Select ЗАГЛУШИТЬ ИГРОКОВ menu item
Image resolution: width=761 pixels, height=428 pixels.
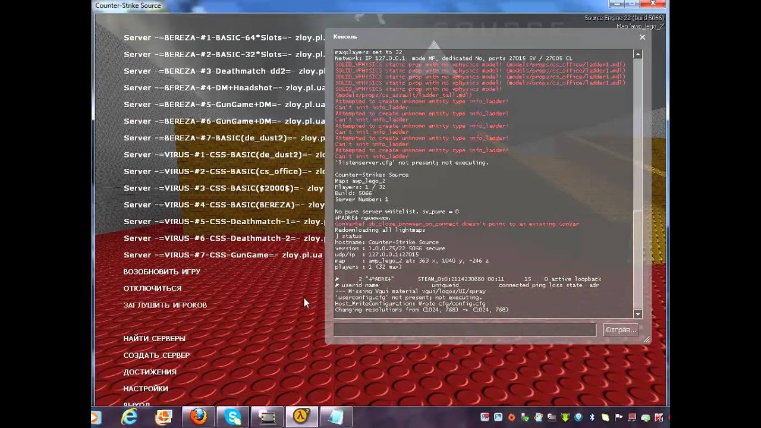click(165, 305)
